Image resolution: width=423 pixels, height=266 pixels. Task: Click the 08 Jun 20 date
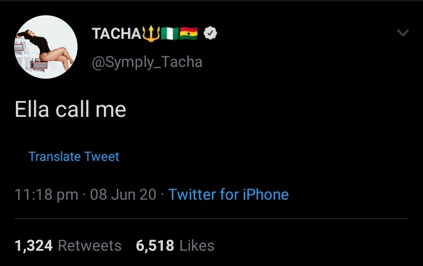pos(123,194)
